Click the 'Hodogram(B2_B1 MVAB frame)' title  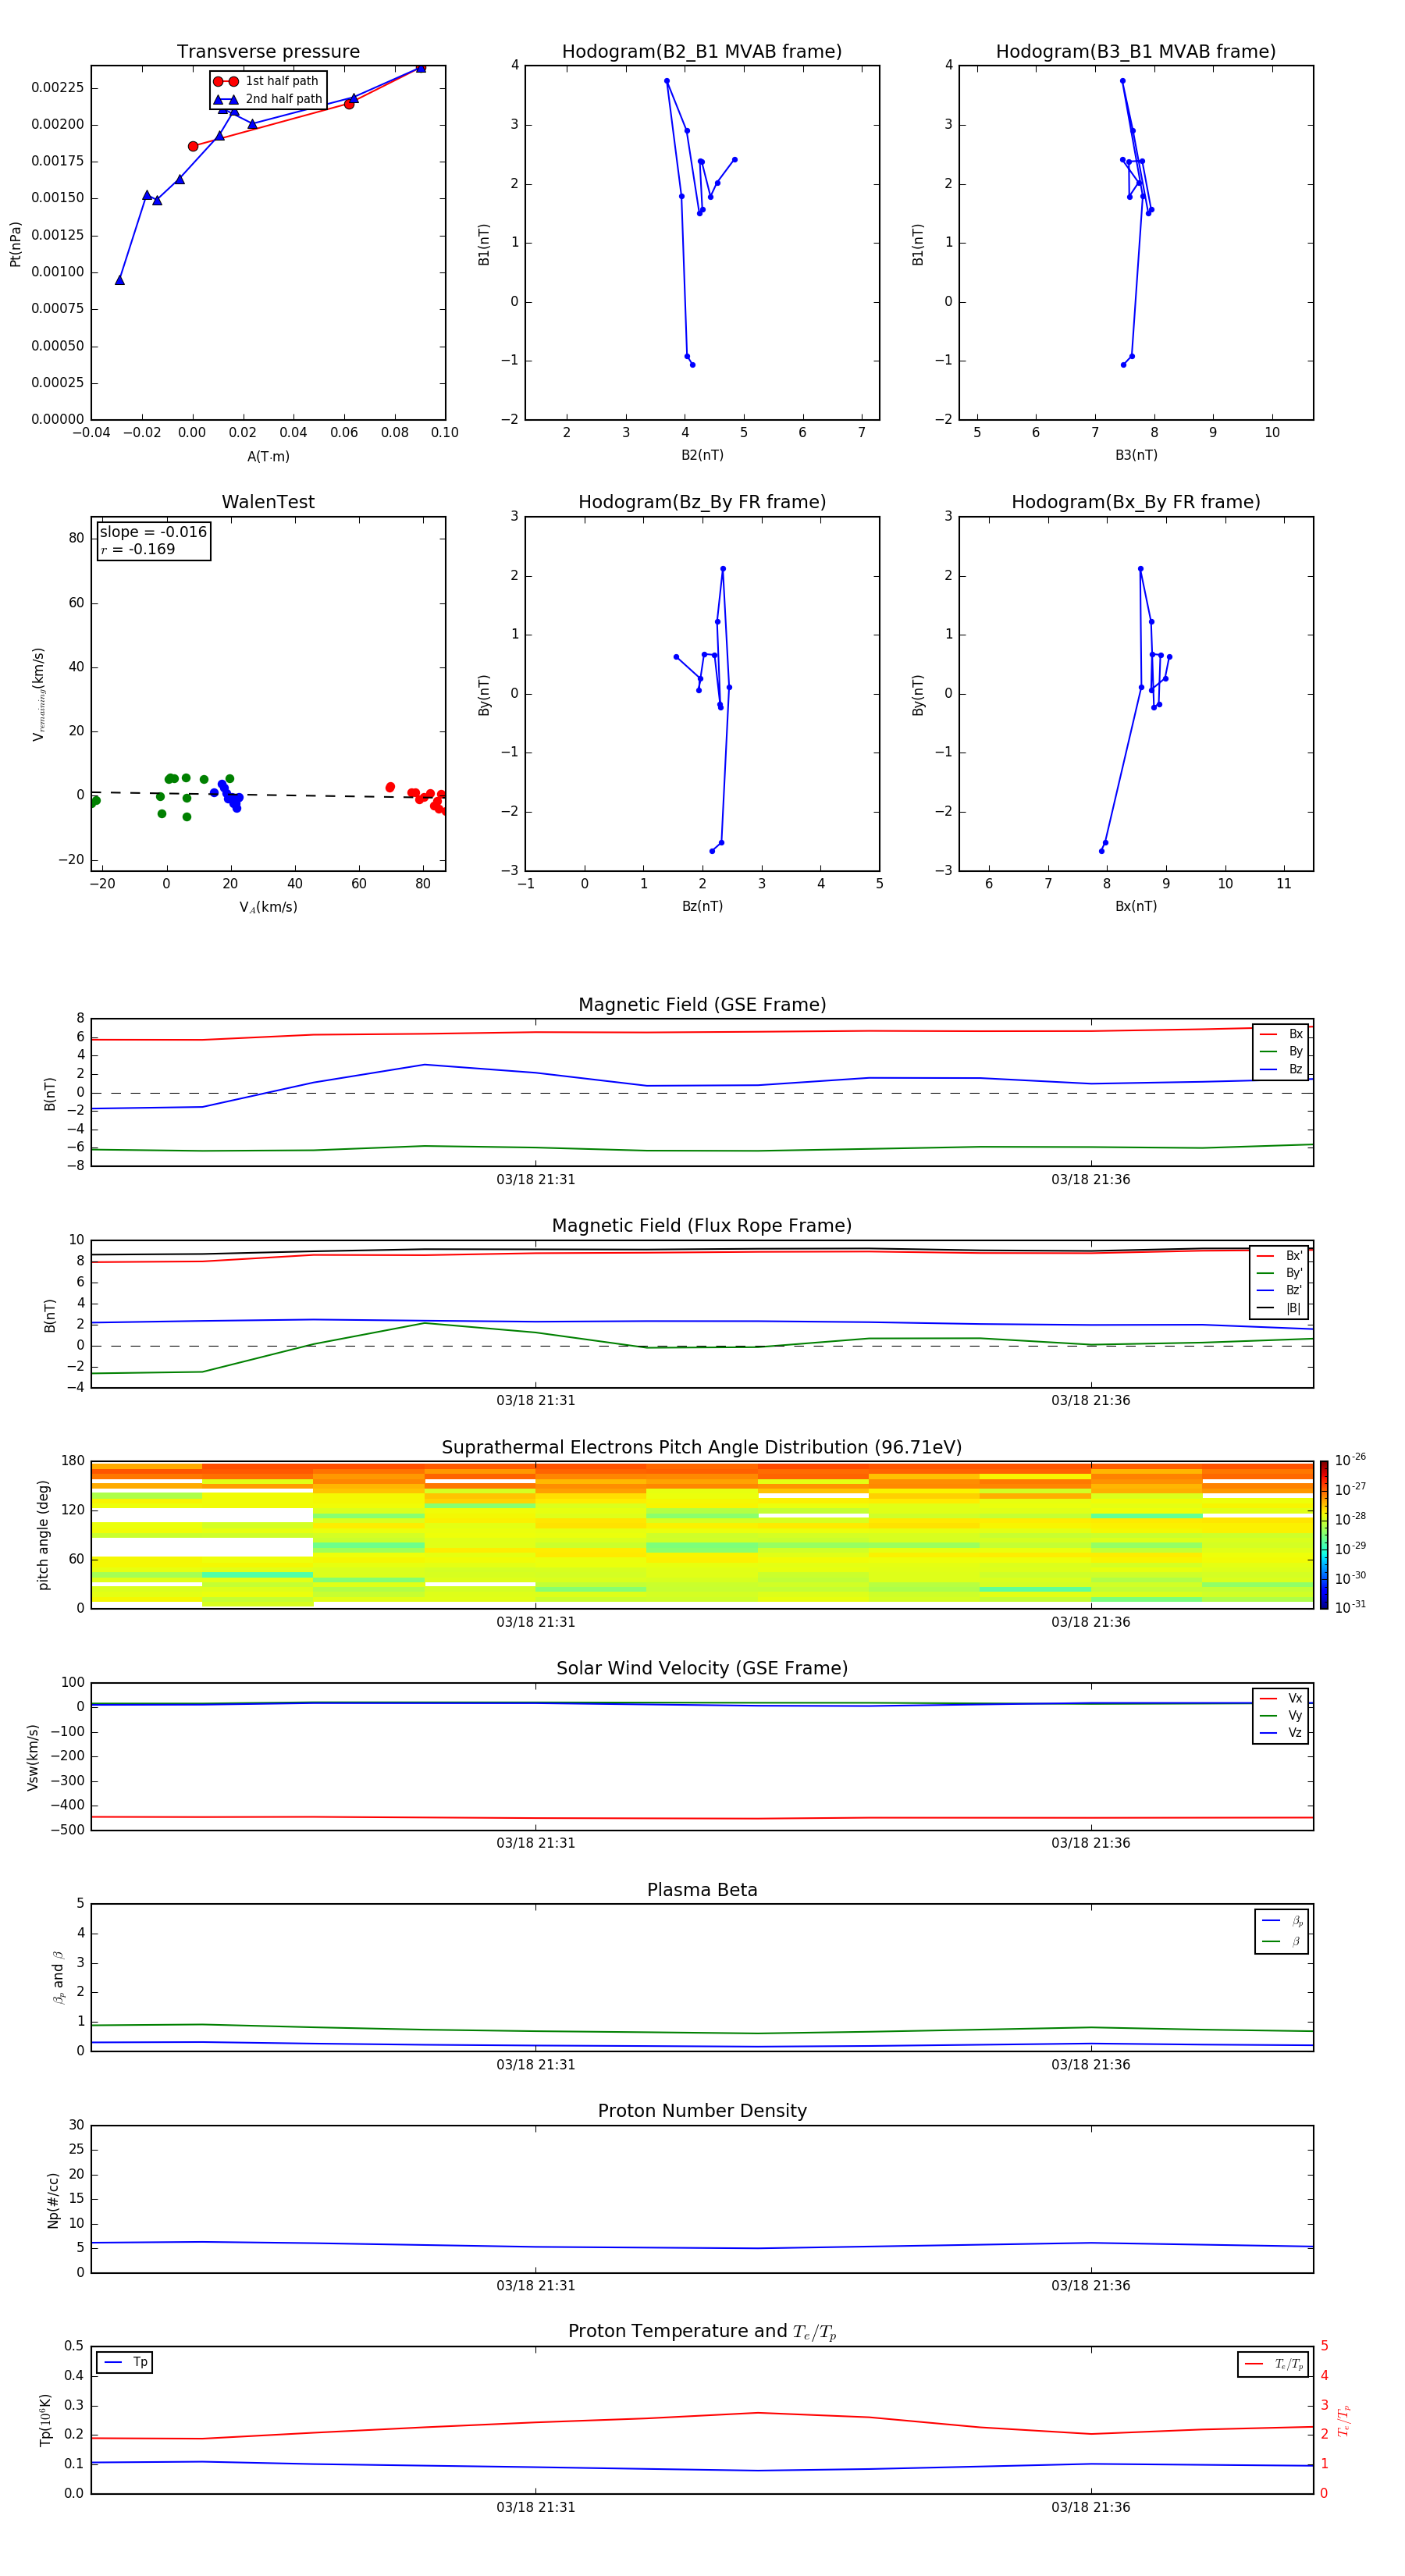point(702,51)
